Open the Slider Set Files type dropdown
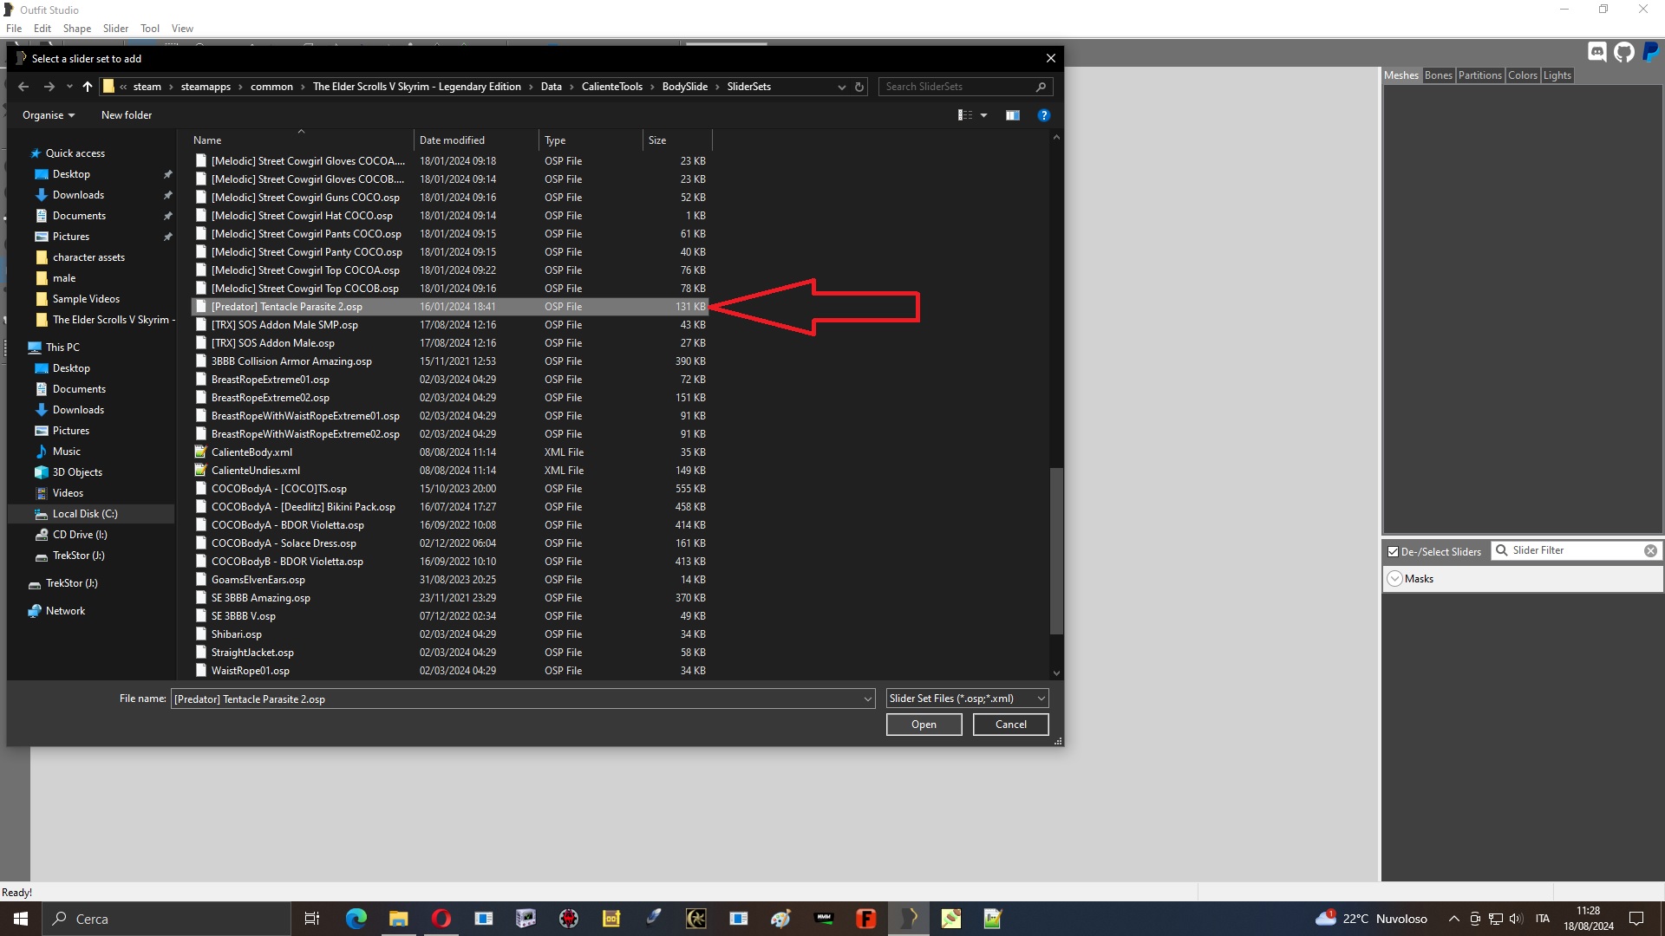Image resolution: width=1665 pixels, height=936 pixels. [967, 699]
